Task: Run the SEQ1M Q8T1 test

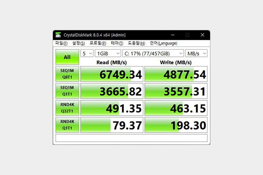Action: tap(67, 74)
